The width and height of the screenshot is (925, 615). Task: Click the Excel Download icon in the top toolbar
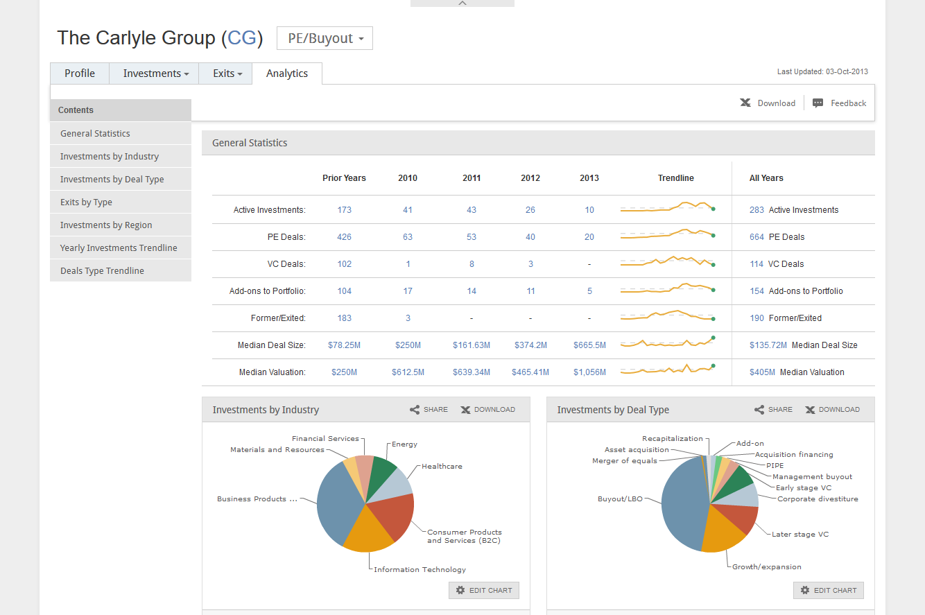coord(745,103)
